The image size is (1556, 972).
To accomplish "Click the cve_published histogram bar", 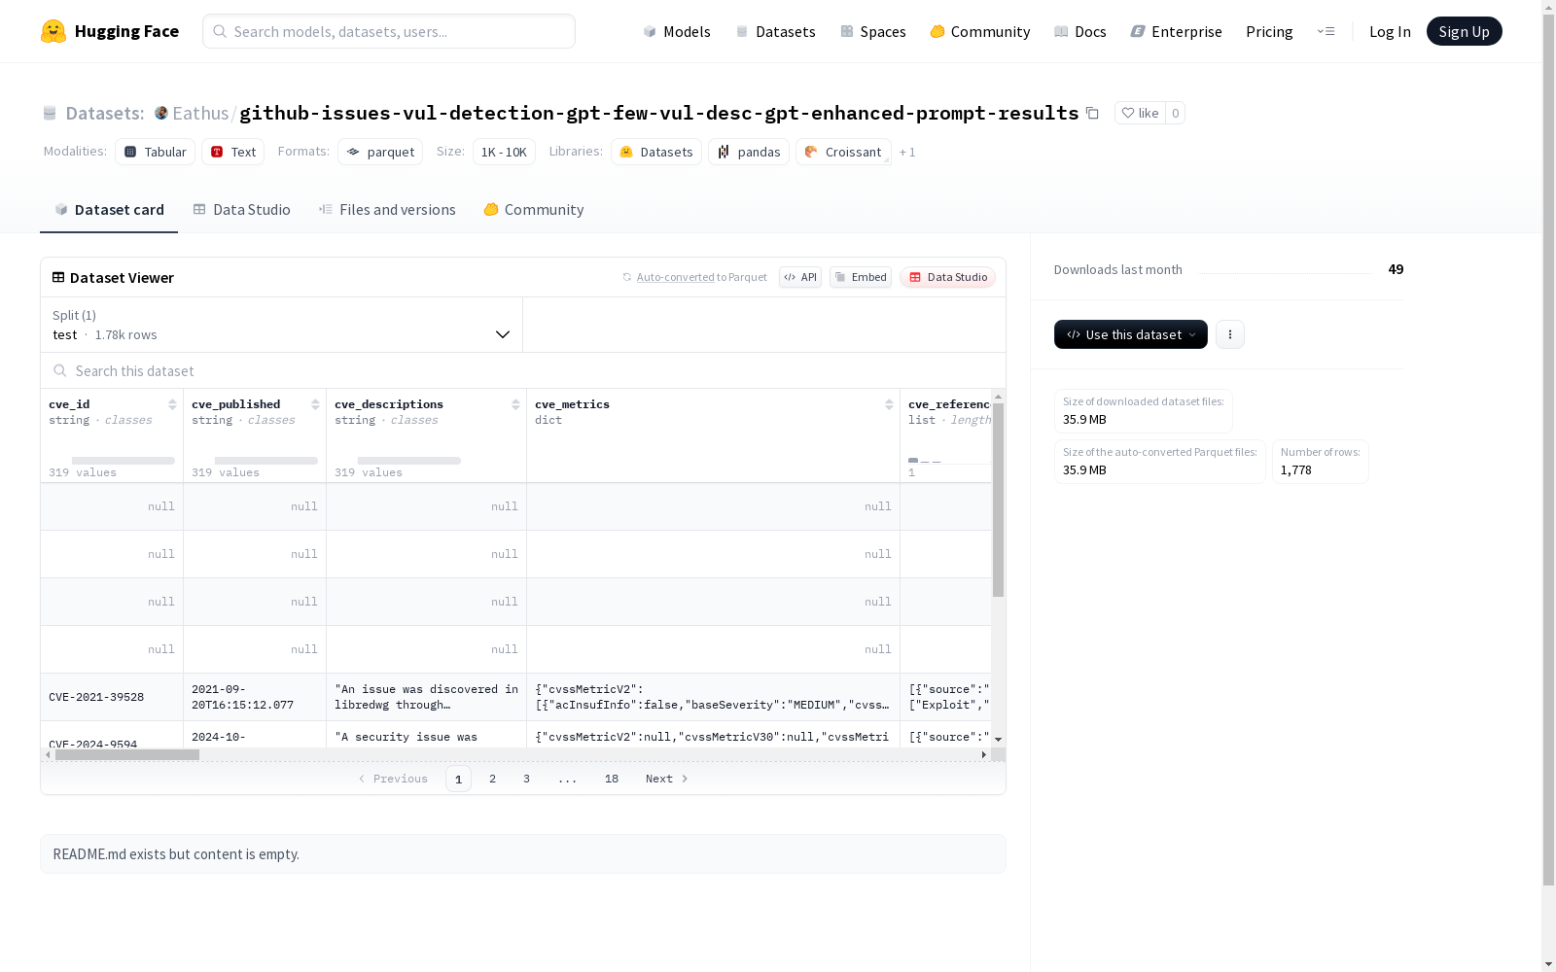I will 266,461.
